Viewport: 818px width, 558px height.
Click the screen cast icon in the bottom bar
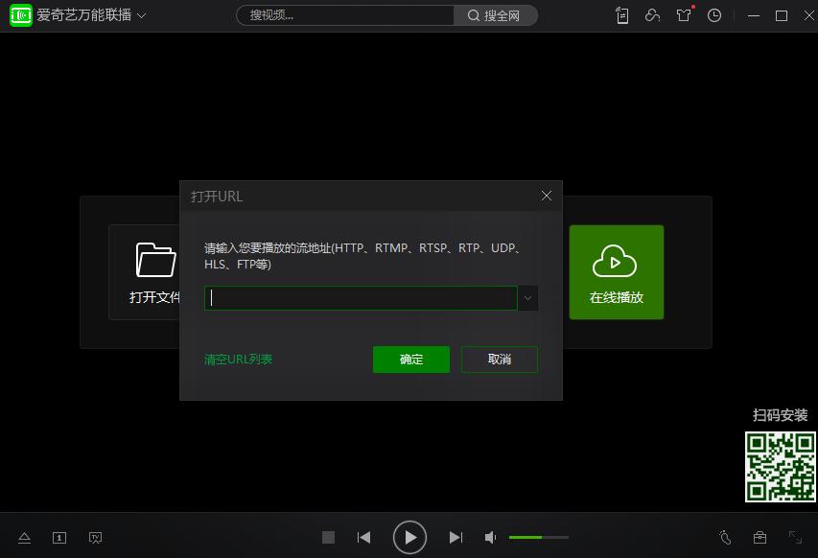tap(96, 537)
